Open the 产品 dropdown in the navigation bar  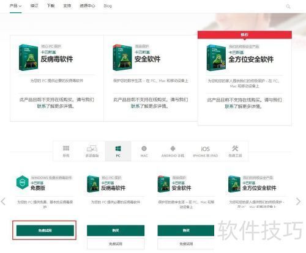point(15,5)
